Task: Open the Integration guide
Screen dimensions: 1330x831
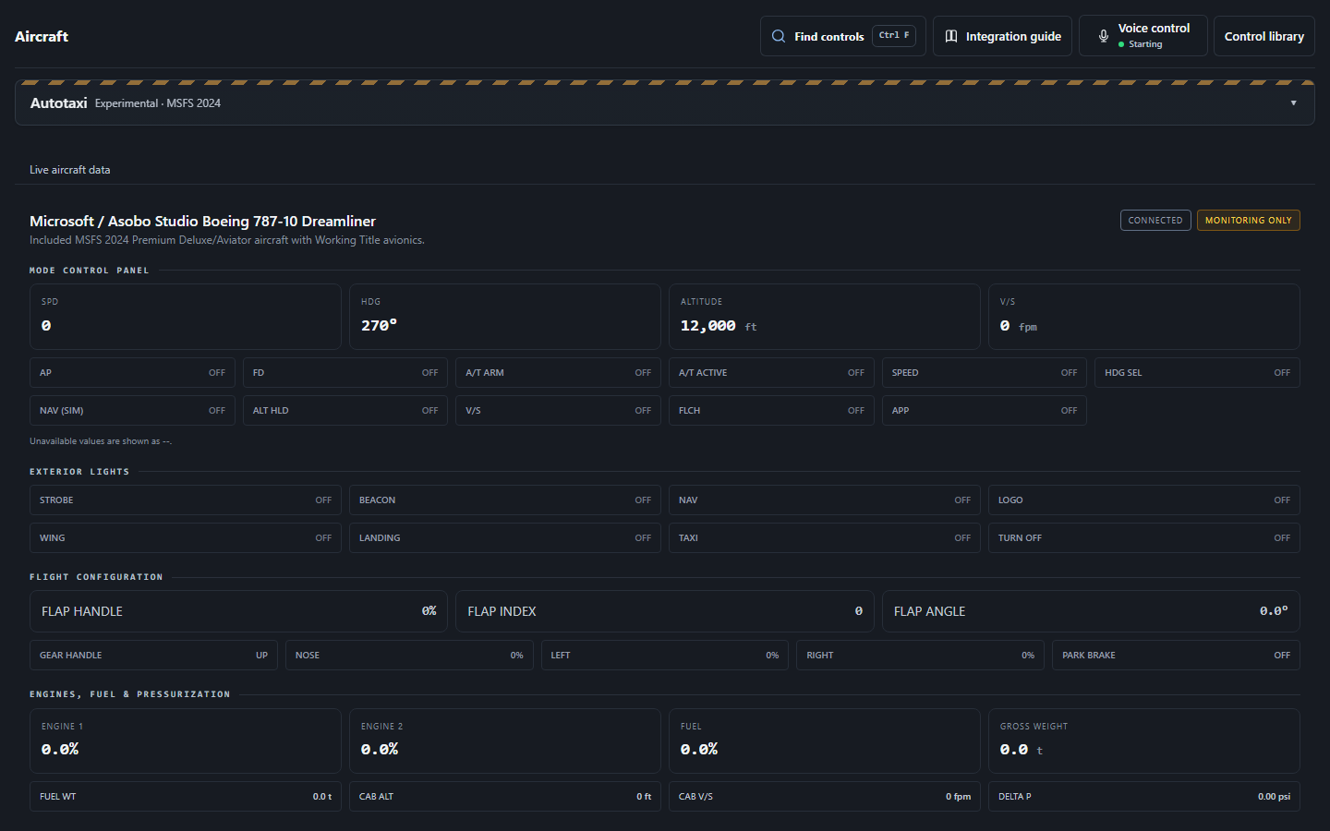Action: point(1002,36)
